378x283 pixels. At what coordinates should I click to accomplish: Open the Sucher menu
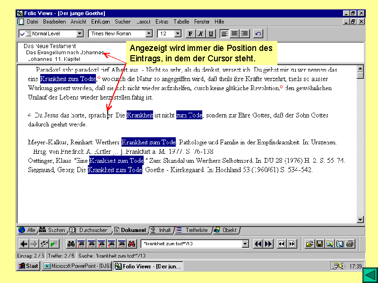(123, 22)
